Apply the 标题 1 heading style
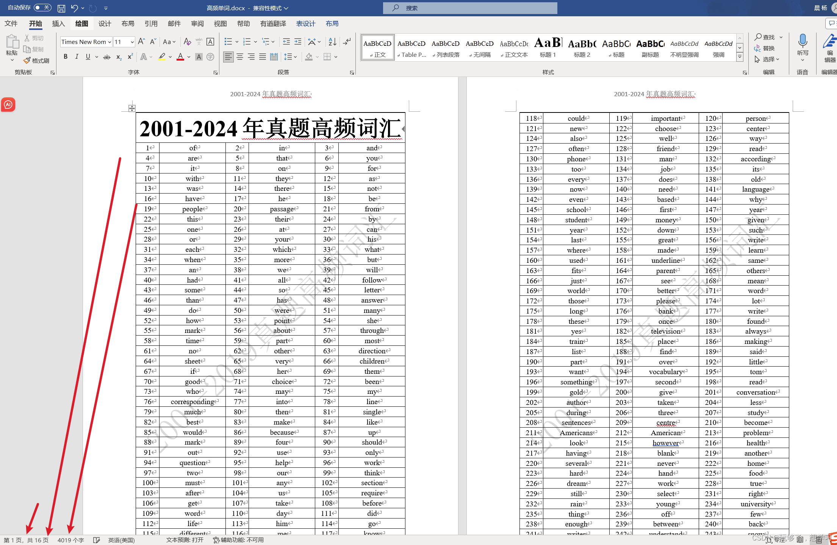 click(548, 47)
